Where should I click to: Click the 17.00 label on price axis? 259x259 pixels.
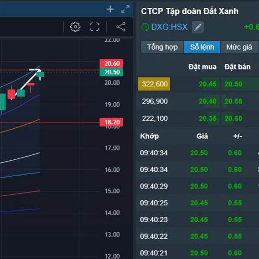click(x=112, y=148)
